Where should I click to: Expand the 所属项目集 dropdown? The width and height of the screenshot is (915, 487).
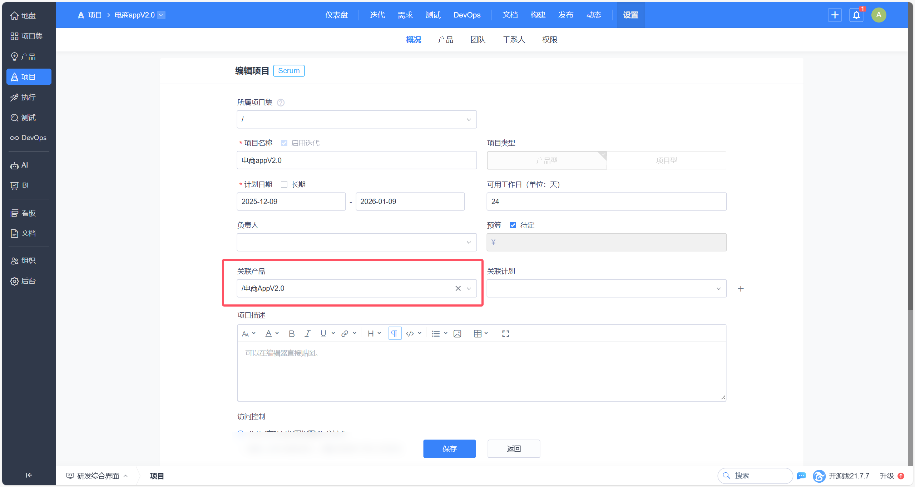356,119
